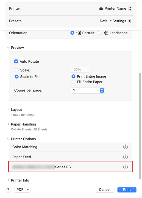
Task: Choose Fill Entire Paper option
Action: pyautogui.click(x=73, y=82)
